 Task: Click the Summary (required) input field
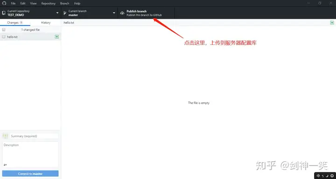34,136
